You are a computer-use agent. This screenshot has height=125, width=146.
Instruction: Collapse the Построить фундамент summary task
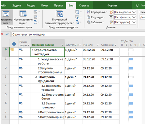pos(36,77)
